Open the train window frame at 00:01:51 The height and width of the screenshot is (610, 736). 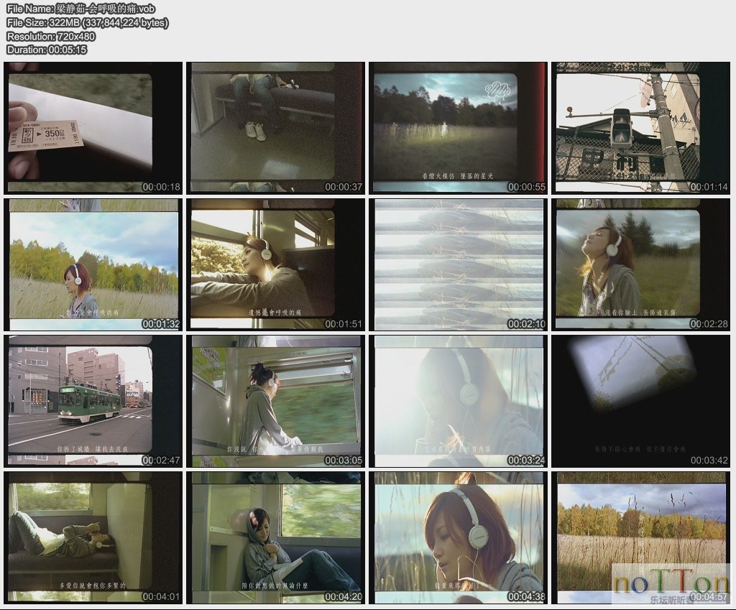tap(275, 265)
